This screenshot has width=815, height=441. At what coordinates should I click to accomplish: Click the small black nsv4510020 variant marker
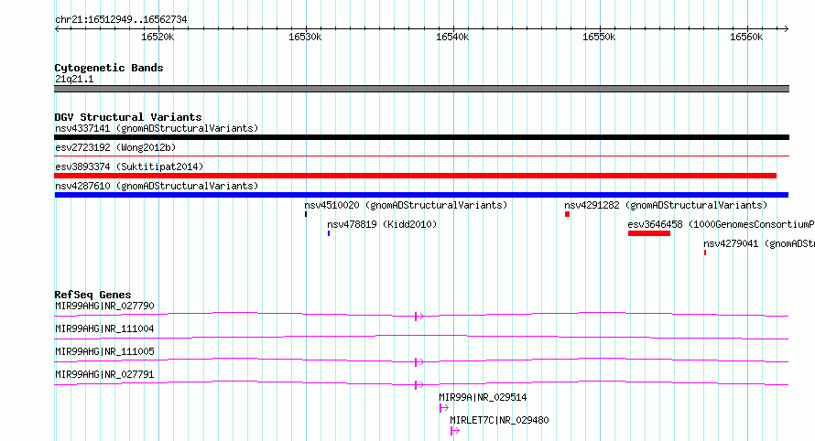(306, 214)
